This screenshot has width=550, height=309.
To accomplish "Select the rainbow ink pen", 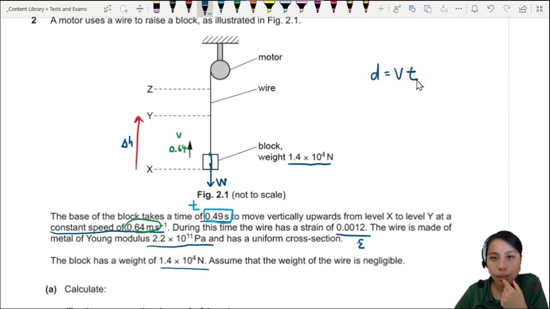I will coord(350,8).
